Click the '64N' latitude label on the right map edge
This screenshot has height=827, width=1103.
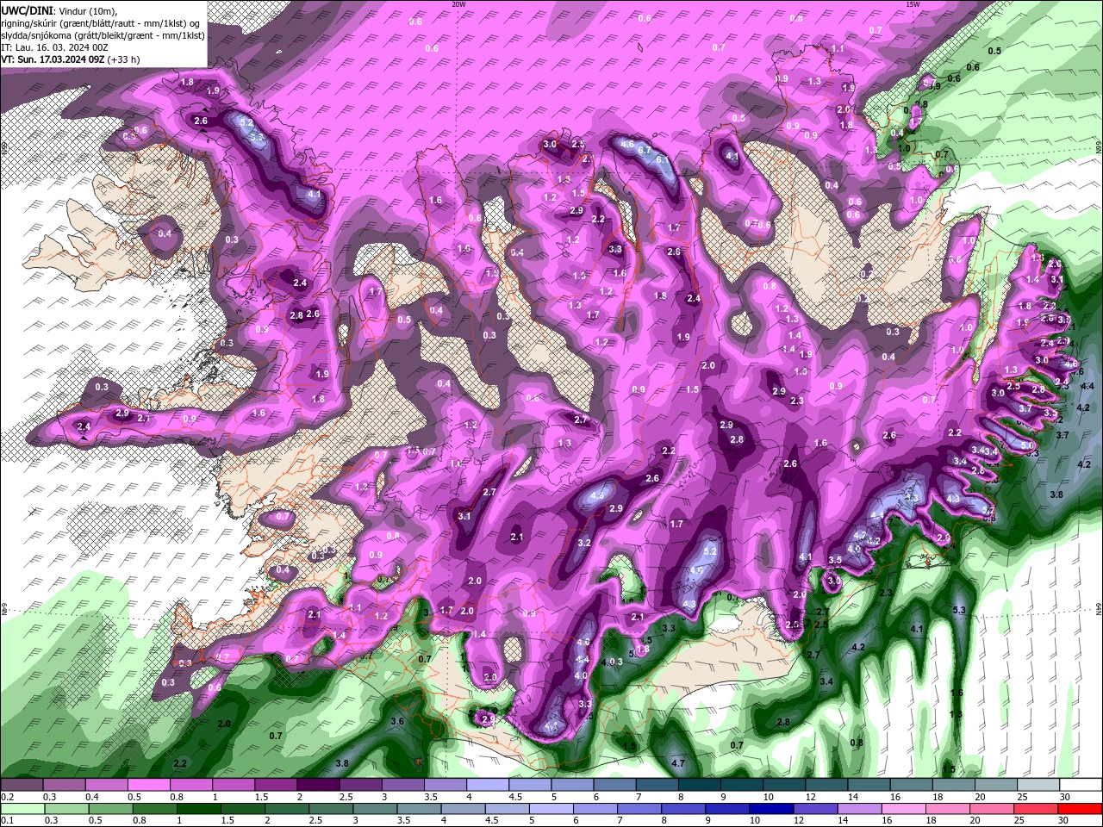point(1099,608)
